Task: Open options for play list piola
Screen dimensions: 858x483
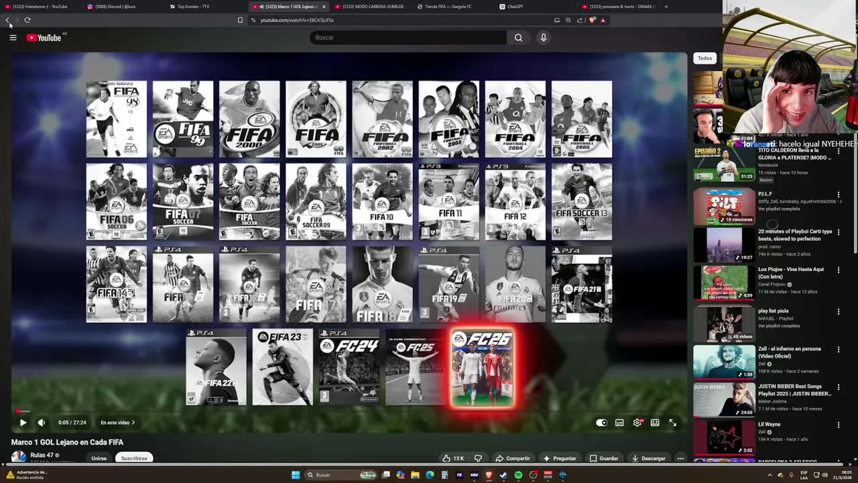Action: point(839,311)
